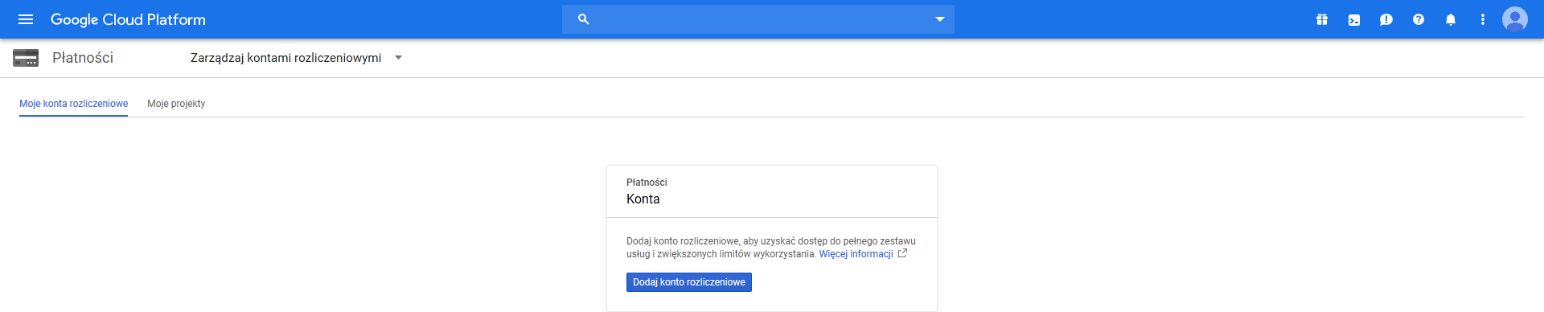Image resolution: width=1544 pixels, height=312 pixels.
Task: Click the Płatności label in the card
Action: [647, 183]
